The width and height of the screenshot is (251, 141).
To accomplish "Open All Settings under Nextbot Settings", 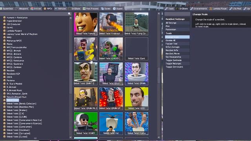I will [177, 23].
